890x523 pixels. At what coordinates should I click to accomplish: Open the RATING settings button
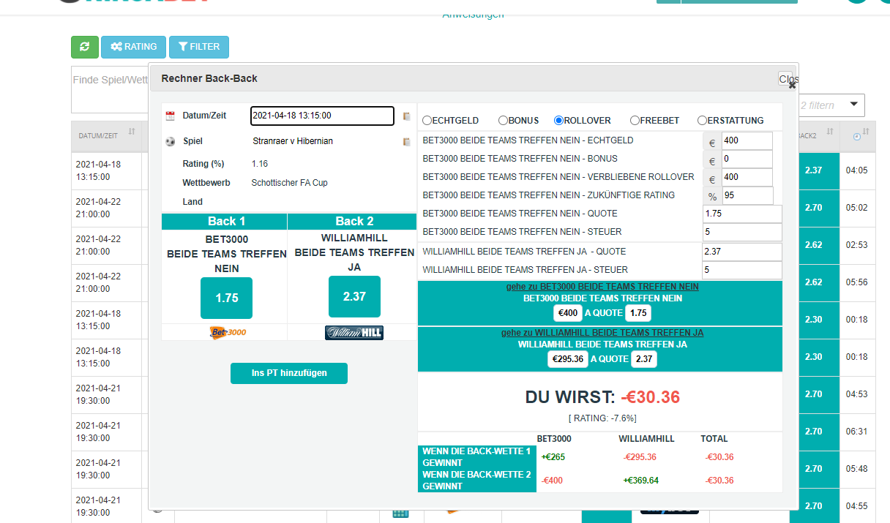[x=134, y=47]
